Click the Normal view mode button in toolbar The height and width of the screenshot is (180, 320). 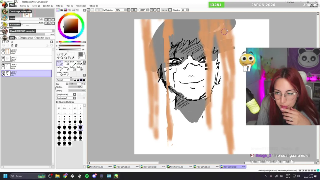pos(164,10)
